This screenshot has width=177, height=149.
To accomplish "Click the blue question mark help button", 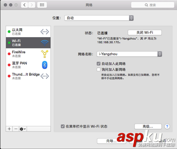I will pos(167,126).
